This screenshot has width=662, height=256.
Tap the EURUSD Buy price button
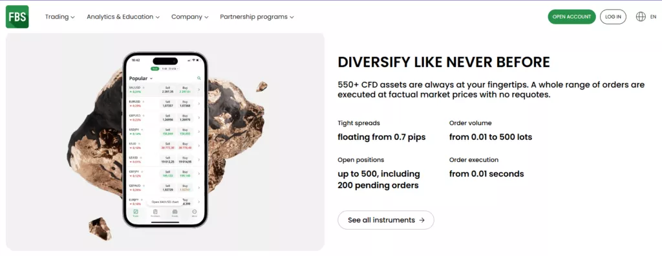tap(185, 104)
